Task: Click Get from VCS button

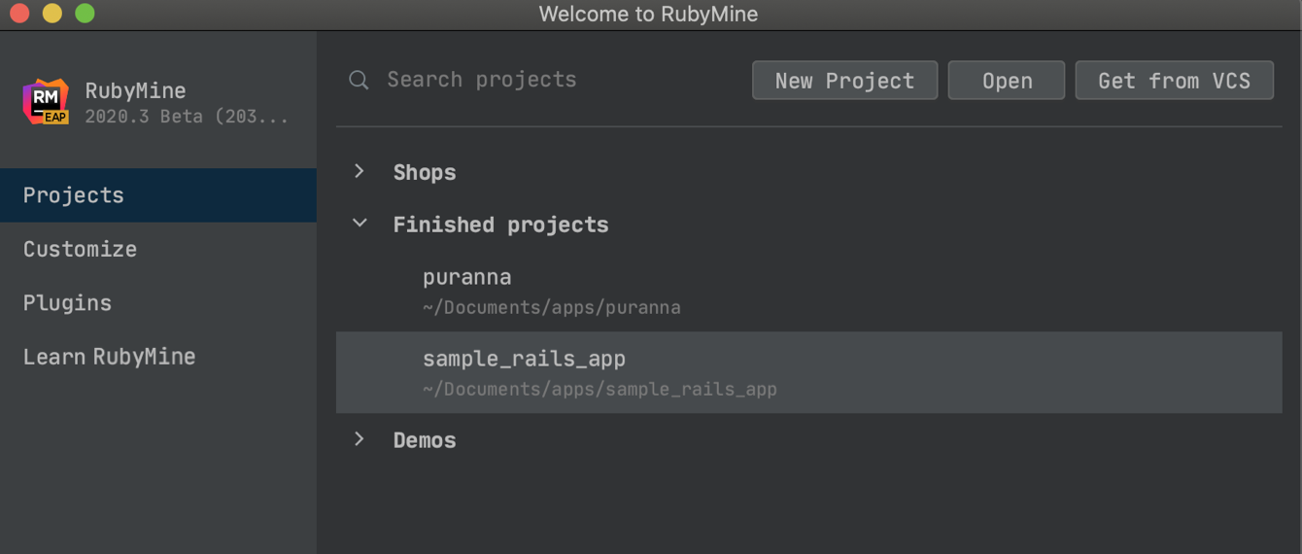Action: [1174, 81]
